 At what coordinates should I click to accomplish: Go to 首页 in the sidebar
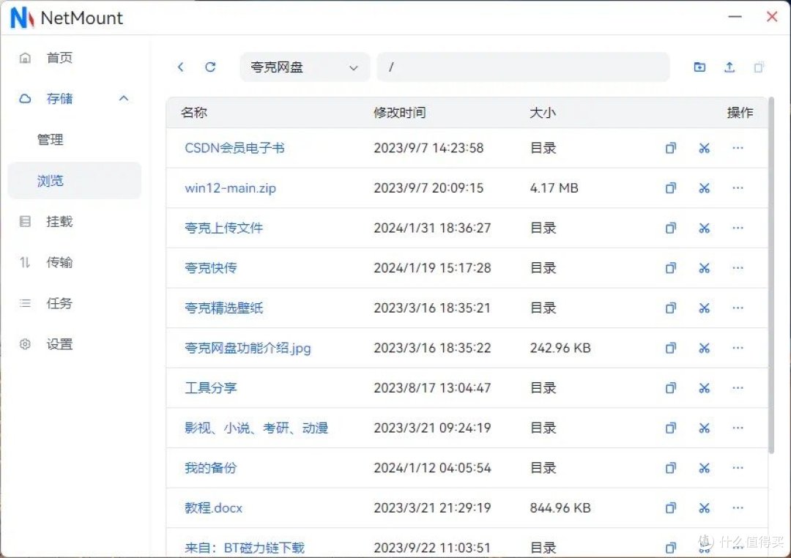(59, 58)
